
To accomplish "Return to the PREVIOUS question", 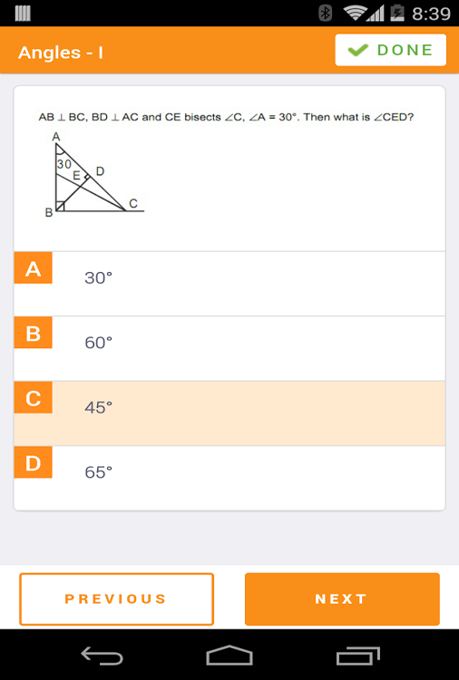I will 117,599.
